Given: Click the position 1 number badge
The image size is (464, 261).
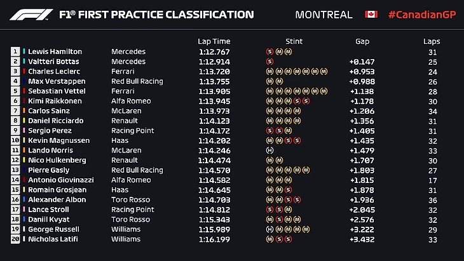Looking at the screenshot, I should (x=15, y=51).
